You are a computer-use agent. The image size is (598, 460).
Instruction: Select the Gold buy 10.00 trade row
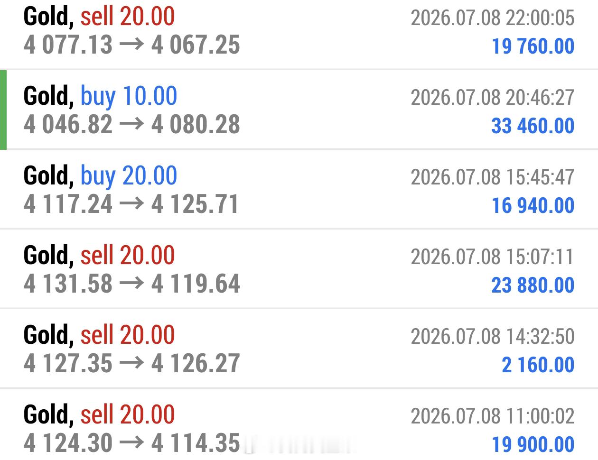[x=299, y=110]
